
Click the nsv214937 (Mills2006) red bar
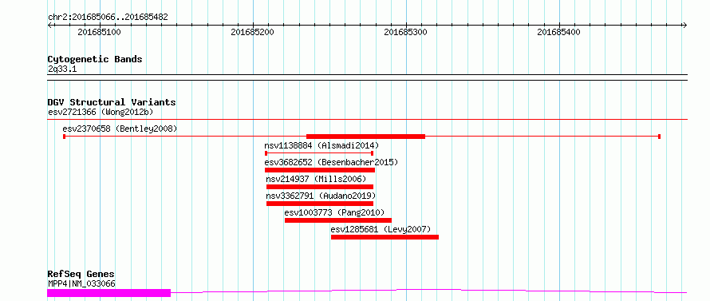[320, 187]
